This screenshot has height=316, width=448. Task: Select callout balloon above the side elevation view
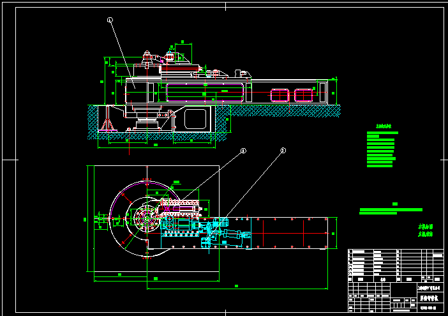click(110, 20)
